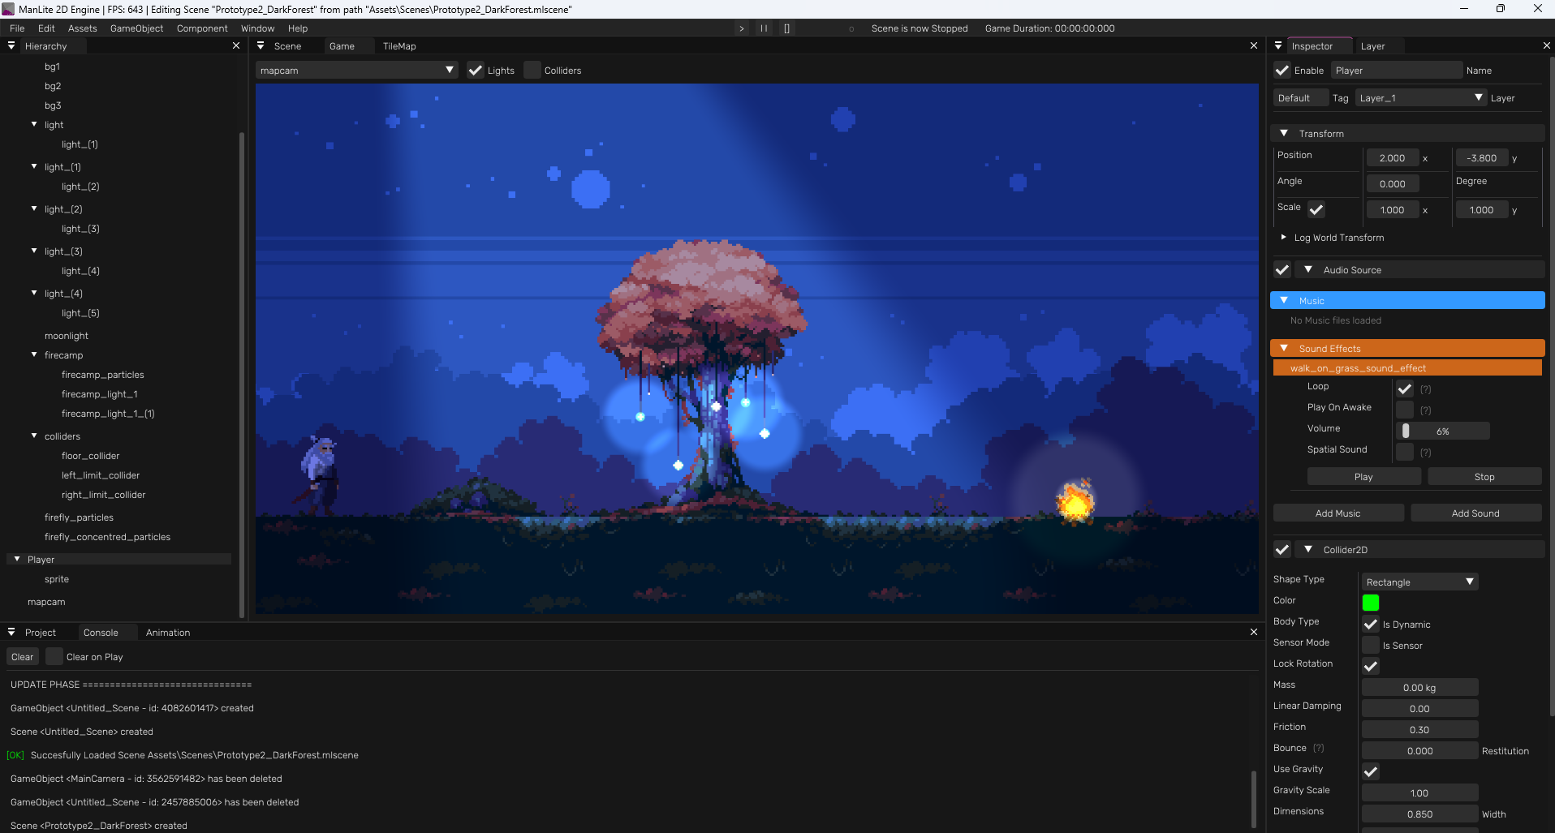Click the help icon next to Loop

point(1425,389)
